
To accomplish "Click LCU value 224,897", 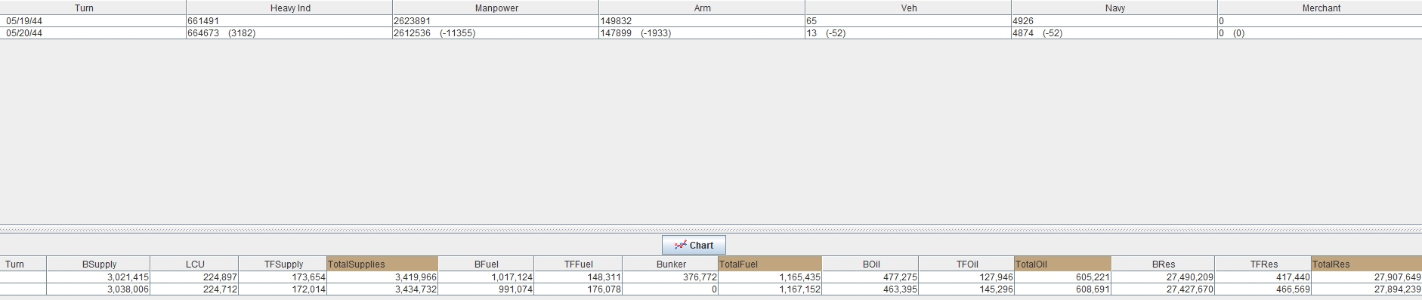I will tap(220, 277).
